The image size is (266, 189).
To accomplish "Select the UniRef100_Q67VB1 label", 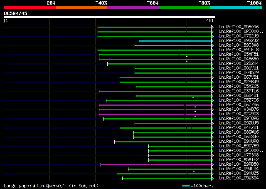I will 239,77.
